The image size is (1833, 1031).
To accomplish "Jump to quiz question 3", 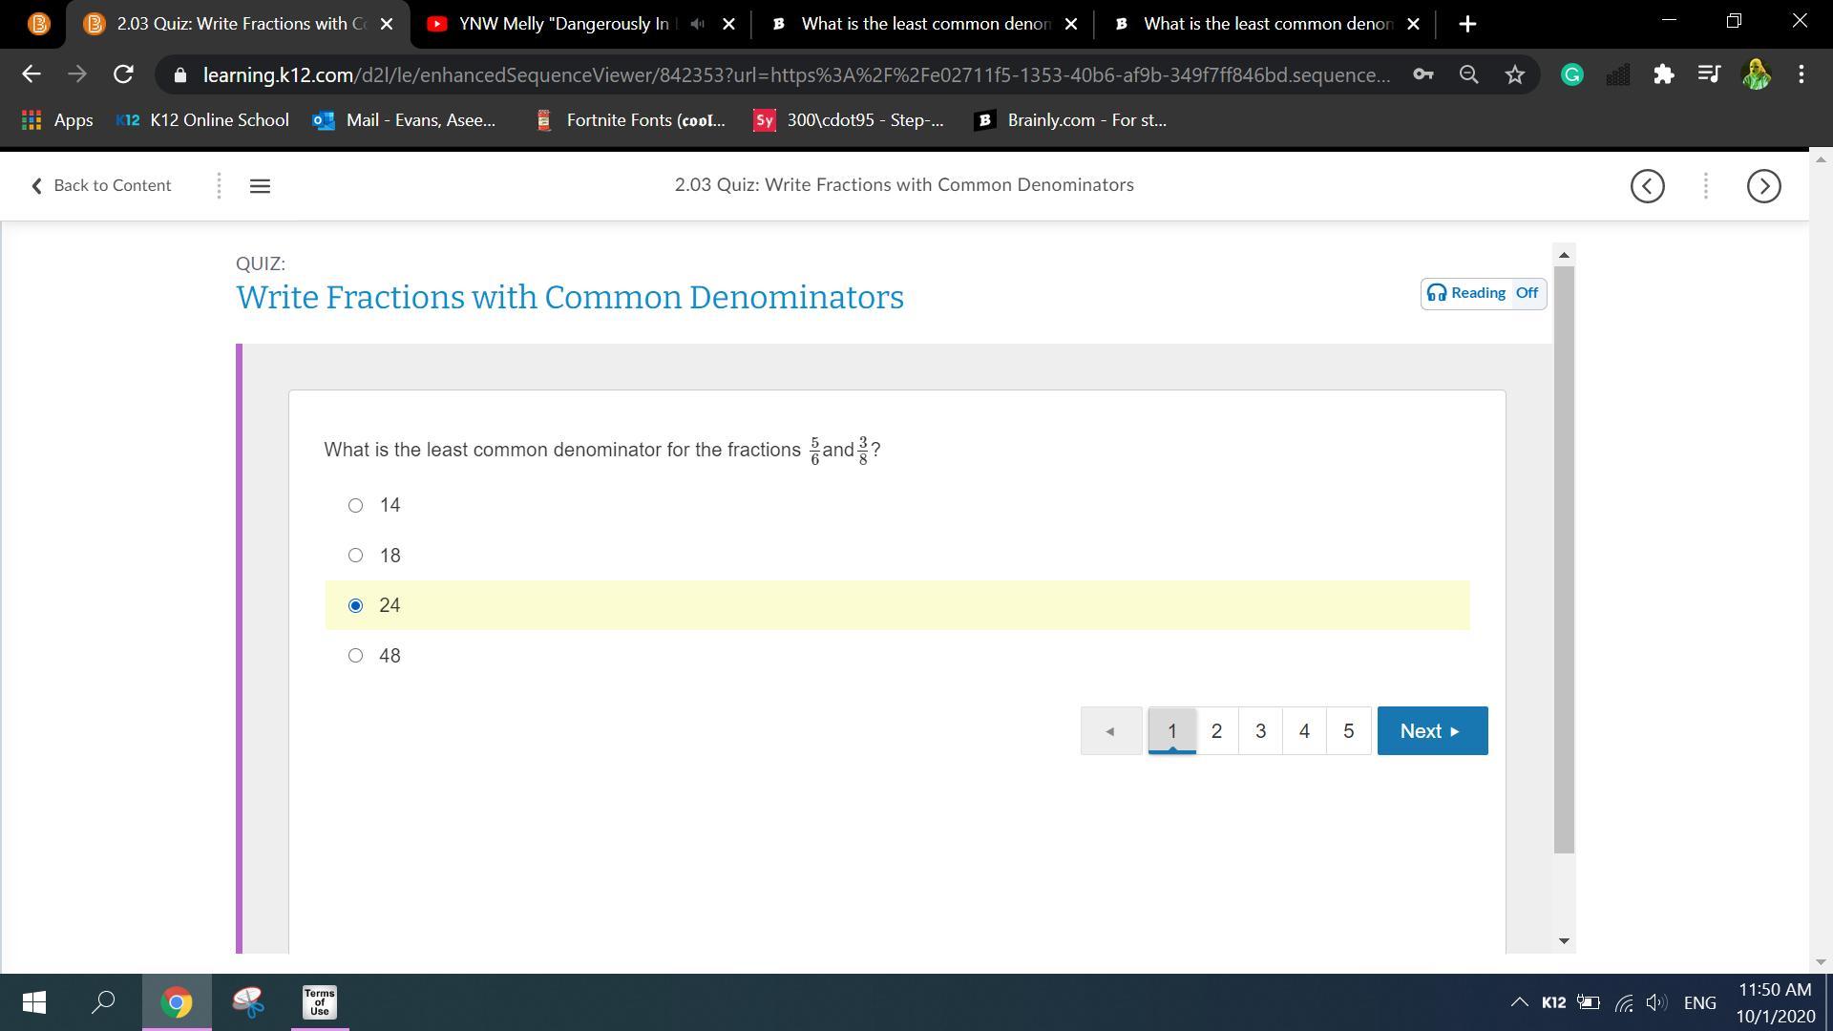I will (x=1260, y=731).
